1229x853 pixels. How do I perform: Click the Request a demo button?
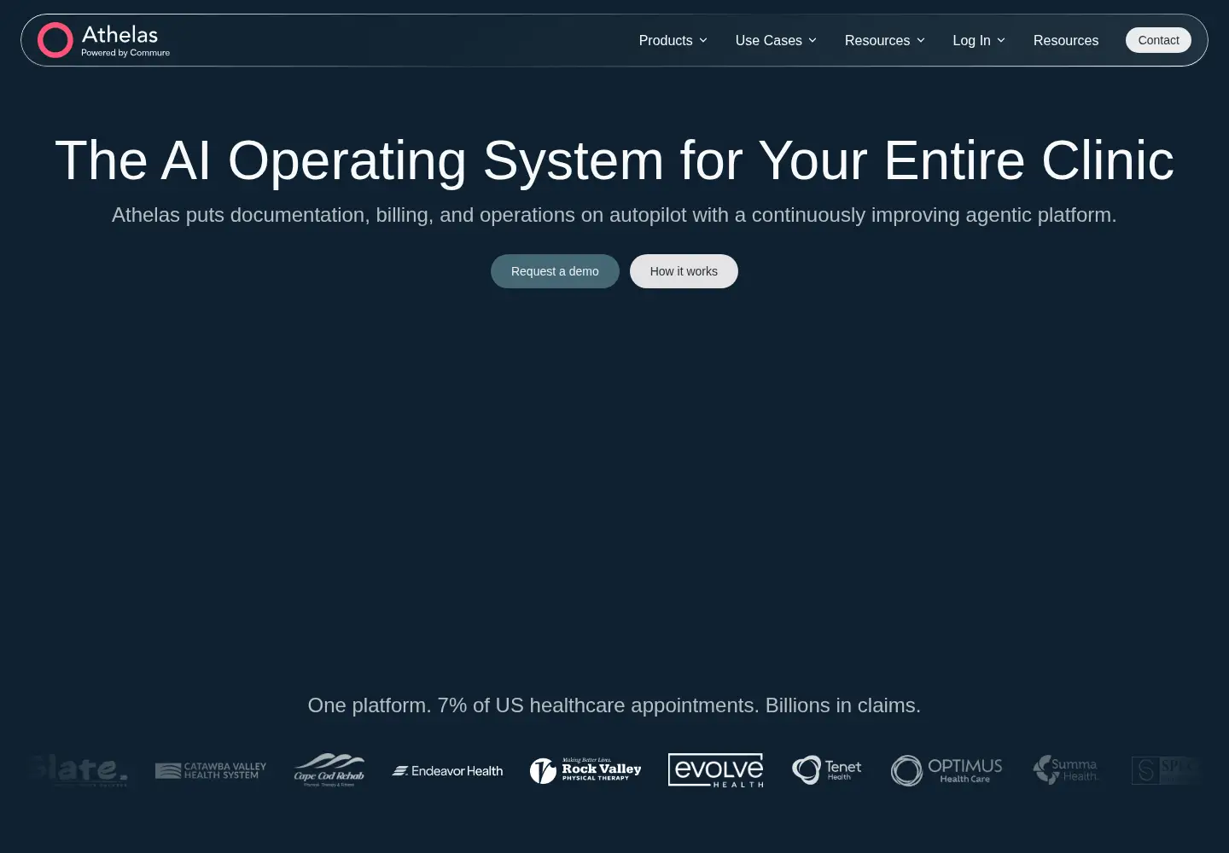click(x=555, y=271)
